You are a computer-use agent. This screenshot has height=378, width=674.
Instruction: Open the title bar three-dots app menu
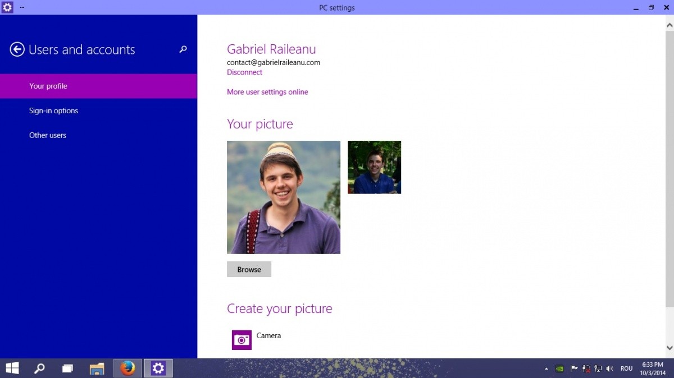[x=21, y=8]
